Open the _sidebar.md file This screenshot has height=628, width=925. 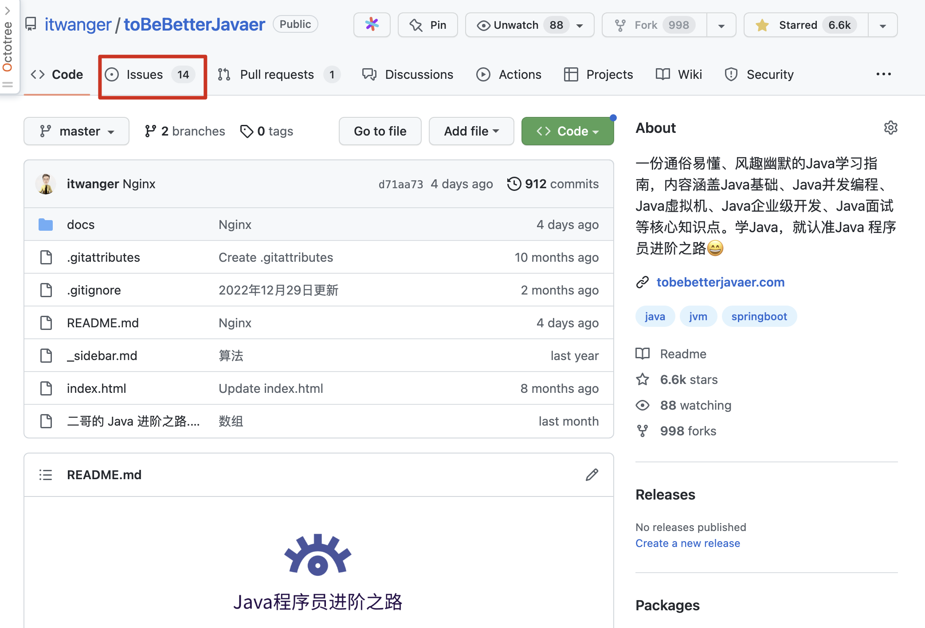click(x=102, y=356)
